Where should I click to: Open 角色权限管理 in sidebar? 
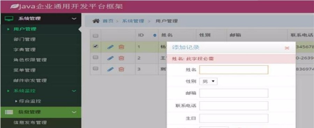(x=30, y=60)
